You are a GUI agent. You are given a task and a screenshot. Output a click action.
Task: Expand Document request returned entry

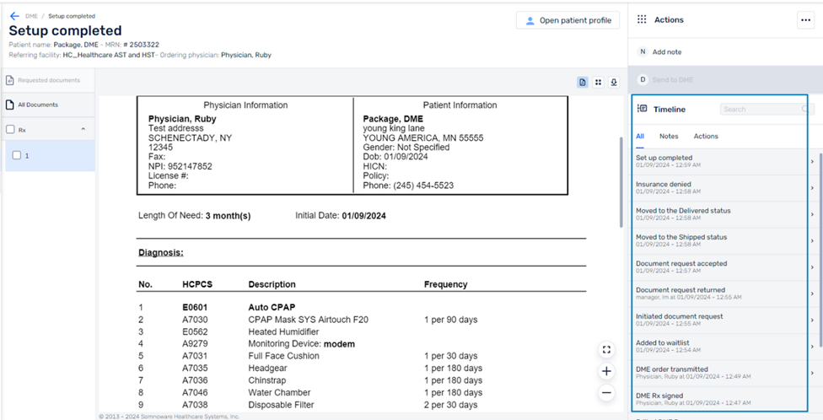[x=812, y=293]
